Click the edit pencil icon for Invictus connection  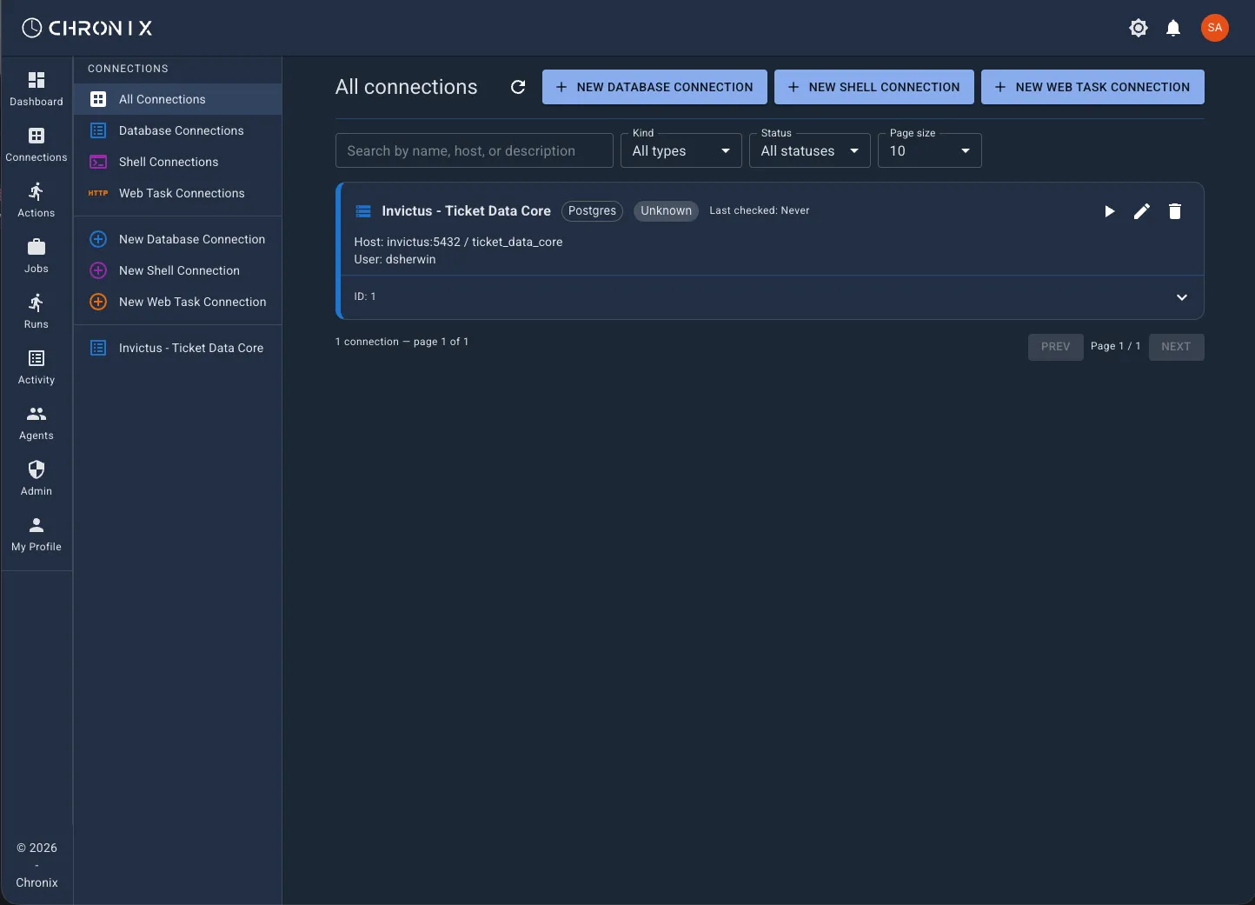(x=1142, y=211)
